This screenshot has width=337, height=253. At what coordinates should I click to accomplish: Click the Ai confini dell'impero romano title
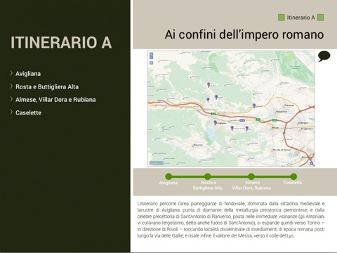[244, 34]
